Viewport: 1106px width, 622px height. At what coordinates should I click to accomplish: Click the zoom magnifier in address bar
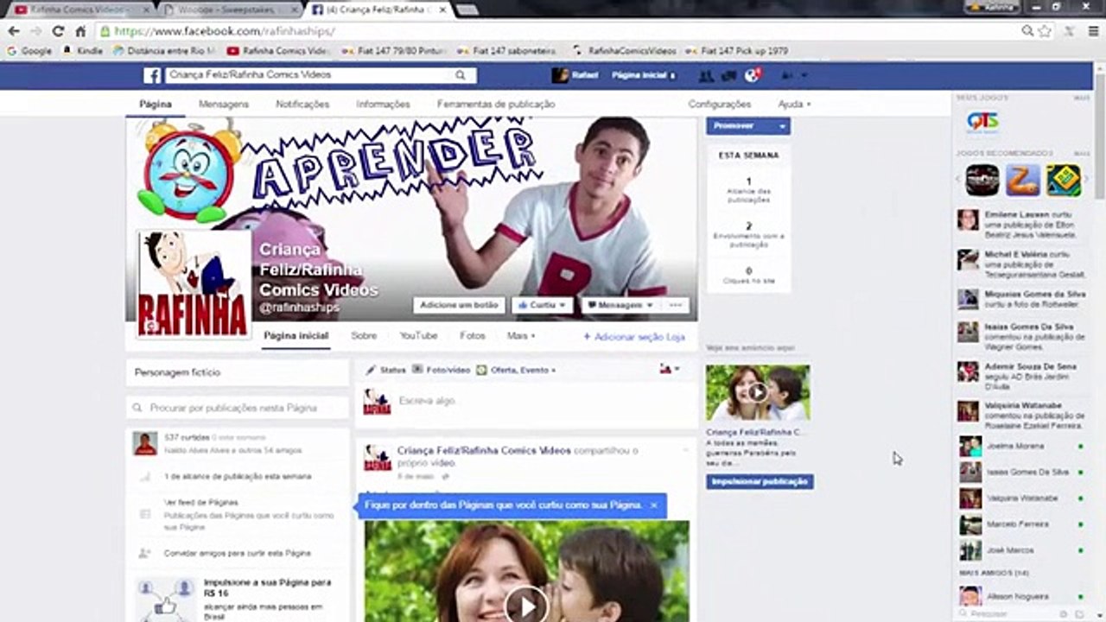point(1027,31)
